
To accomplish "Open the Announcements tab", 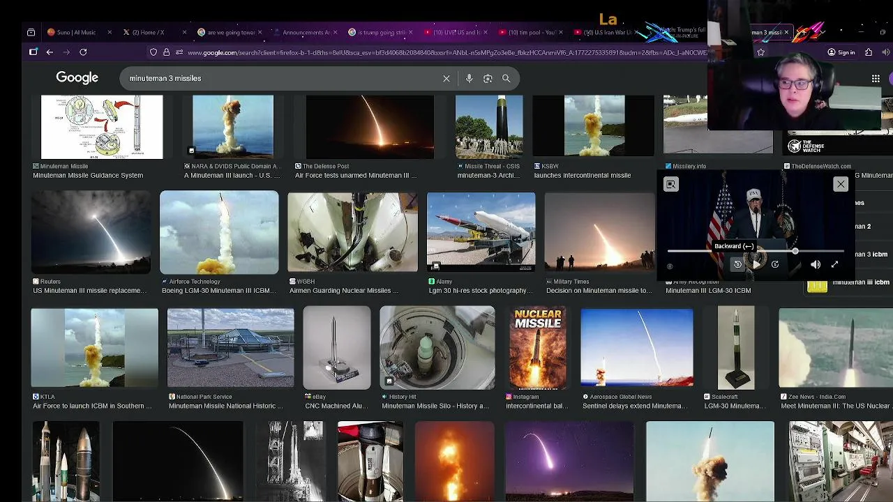I will 301,32.
